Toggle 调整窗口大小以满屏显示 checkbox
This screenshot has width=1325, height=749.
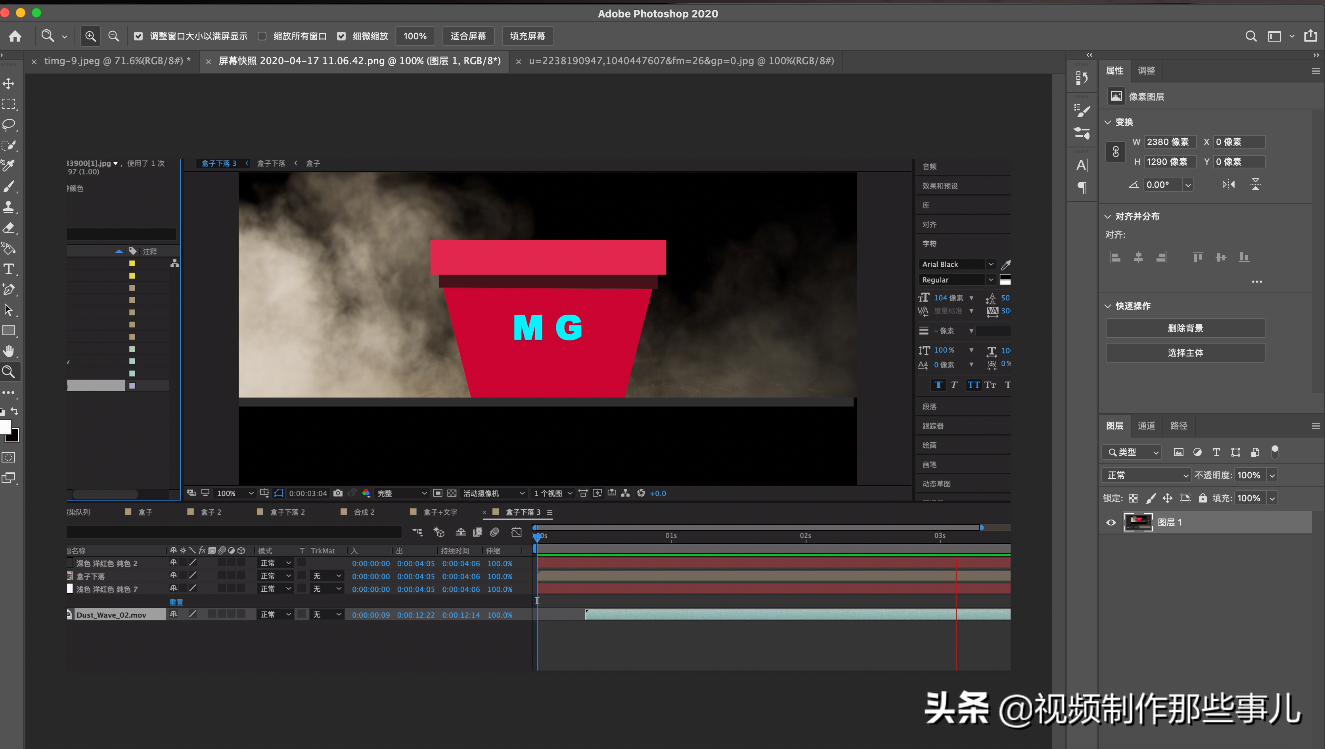(x=138, y=36)
